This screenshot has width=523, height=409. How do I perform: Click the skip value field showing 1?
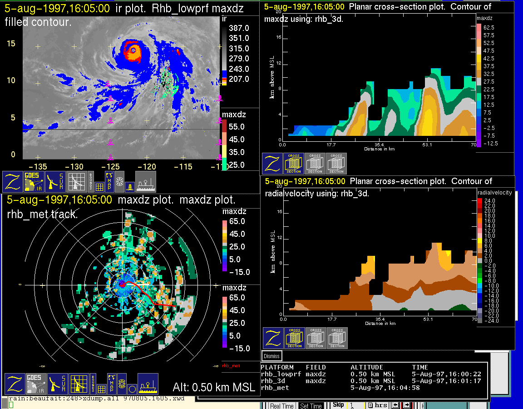355,405
